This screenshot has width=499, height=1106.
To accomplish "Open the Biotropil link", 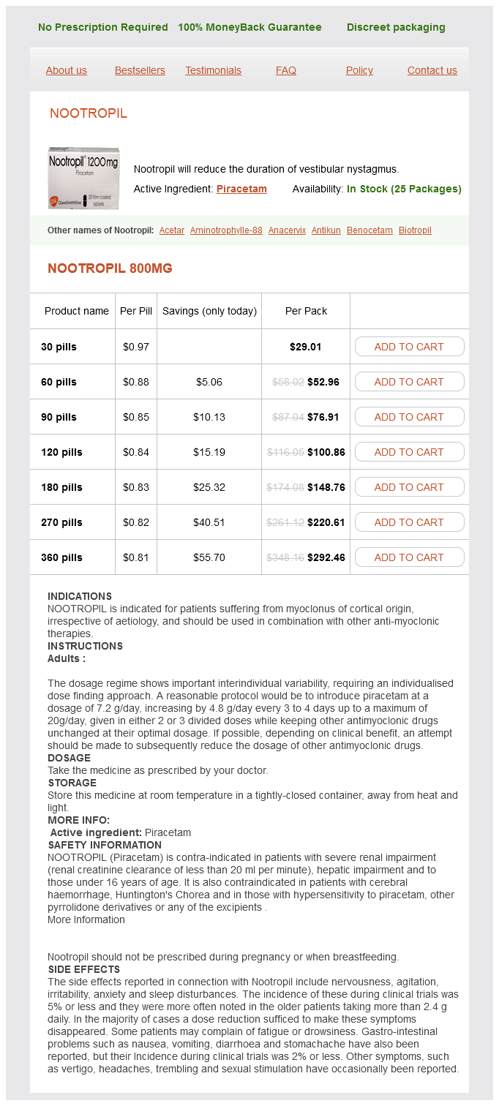I will coord(415,230).
